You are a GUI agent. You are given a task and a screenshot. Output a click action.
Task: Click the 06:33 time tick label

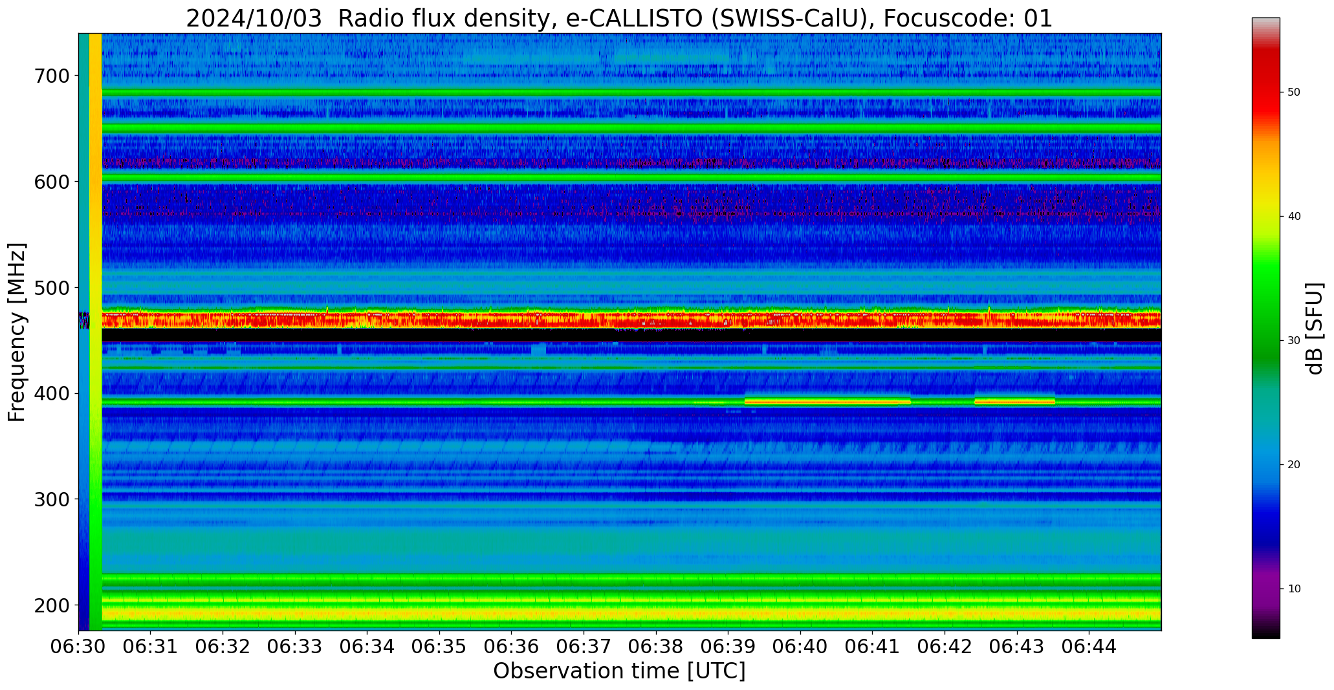(296, 646)
